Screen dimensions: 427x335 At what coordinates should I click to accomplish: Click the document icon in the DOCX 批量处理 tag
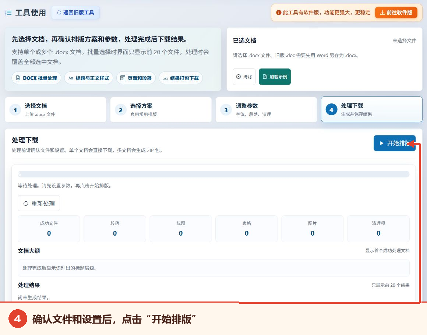[18, 78]
